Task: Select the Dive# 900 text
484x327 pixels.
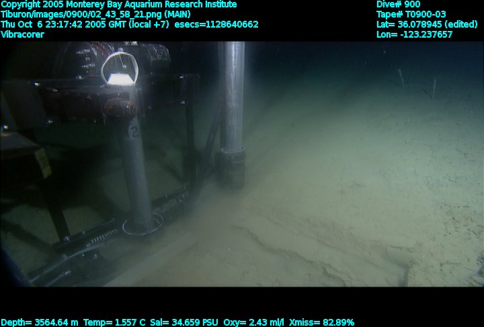Action: 398,4
